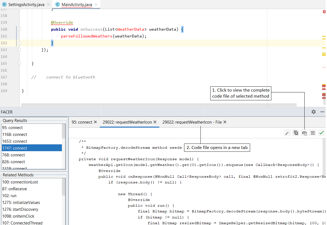Click the Related Methods list scrollbar

coord(64,187)
